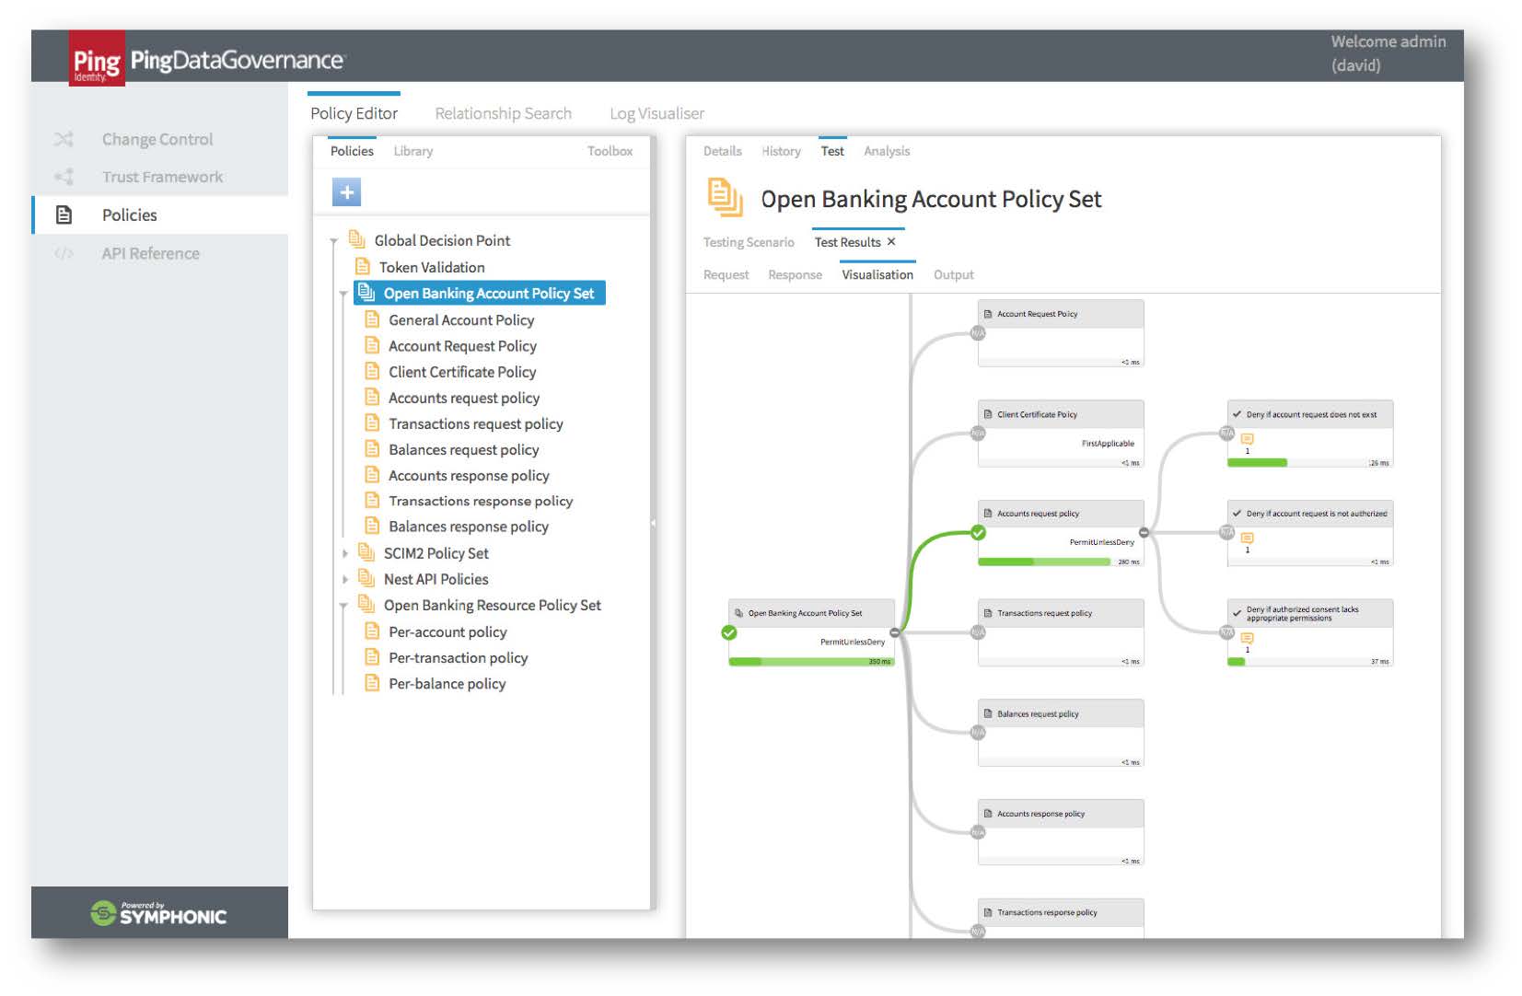
Task: Click comment icon under Deny if account request is not authorized
Action: pyautogui.click(x=1248, y=539)
